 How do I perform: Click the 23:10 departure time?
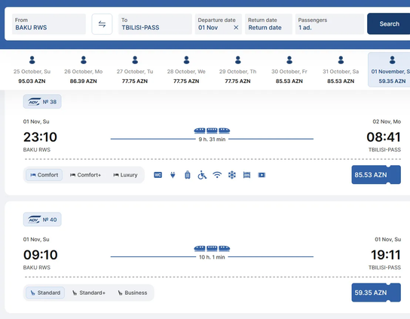tap(40, 137)
